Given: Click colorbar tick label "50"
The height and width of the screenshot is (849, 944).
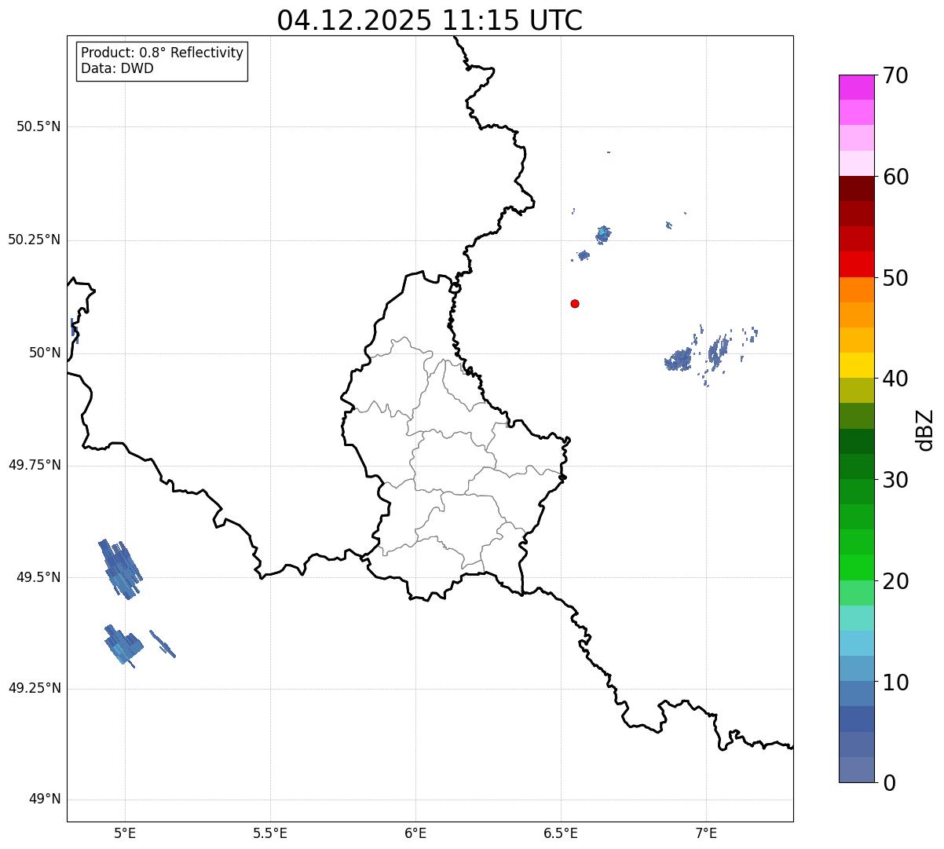Looking at the screenshot, I should [895, 278].
